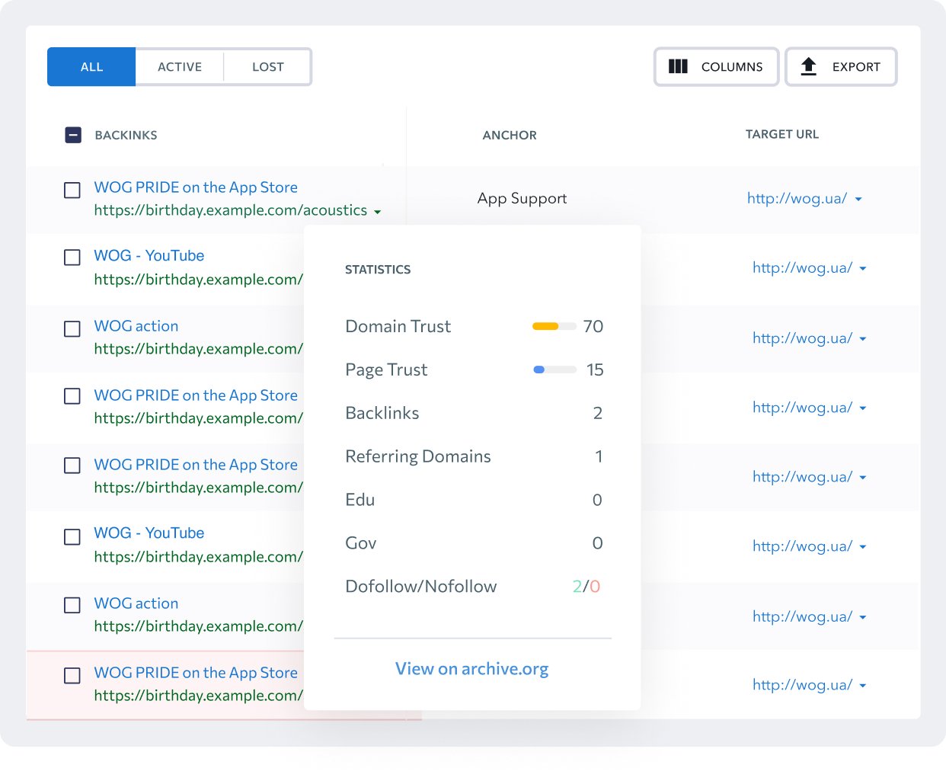Toggle the select-all checkbox beside BACKLINKS header

[73, 136]
